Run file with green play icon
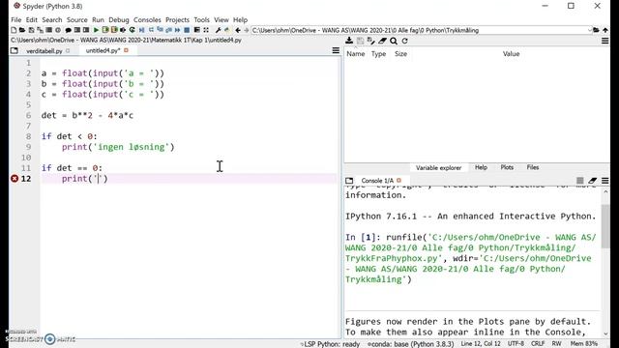Image resolution: width=619 pixels, height=348 pixels. pyautogui.click(x=96, y=30)
